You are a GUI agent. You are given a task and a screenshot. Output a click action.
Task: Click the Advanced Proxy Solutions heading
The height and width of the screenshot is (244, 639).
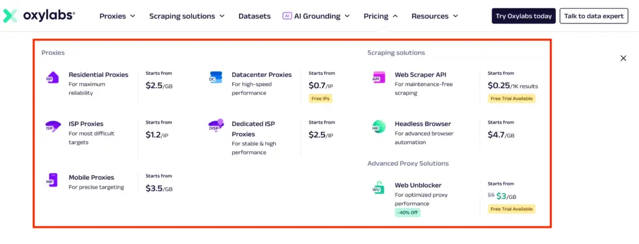408,163
